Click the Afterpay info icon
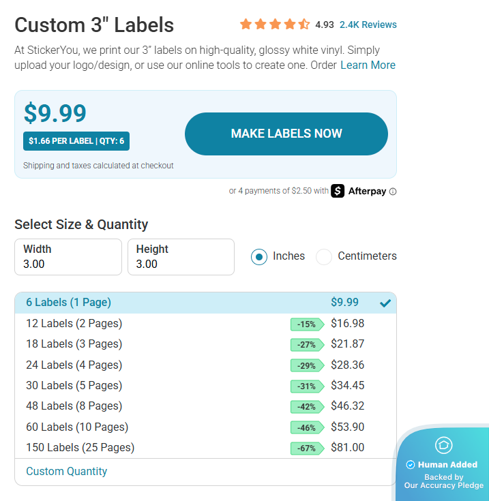This screenshot has width=489, height=501. [393, 192]
